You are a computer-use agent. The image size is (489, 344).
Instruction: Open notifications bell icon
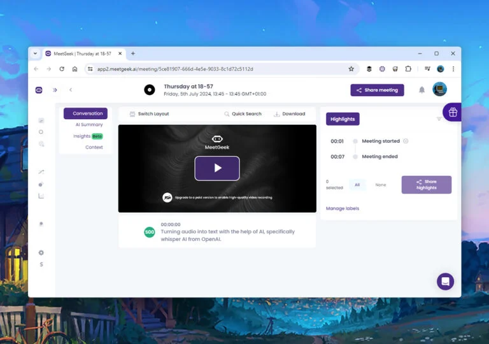(422, 90)
